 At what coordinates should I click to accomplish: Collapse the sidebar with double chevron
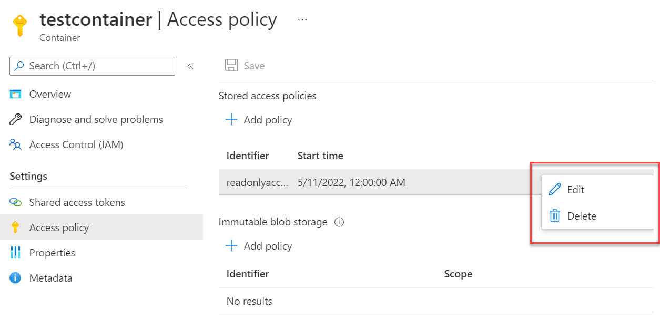(x=190, y=66)
